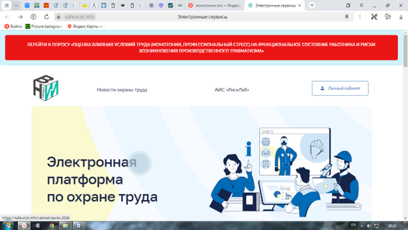
Task: Reload the current page
Action: click(46, 17)
